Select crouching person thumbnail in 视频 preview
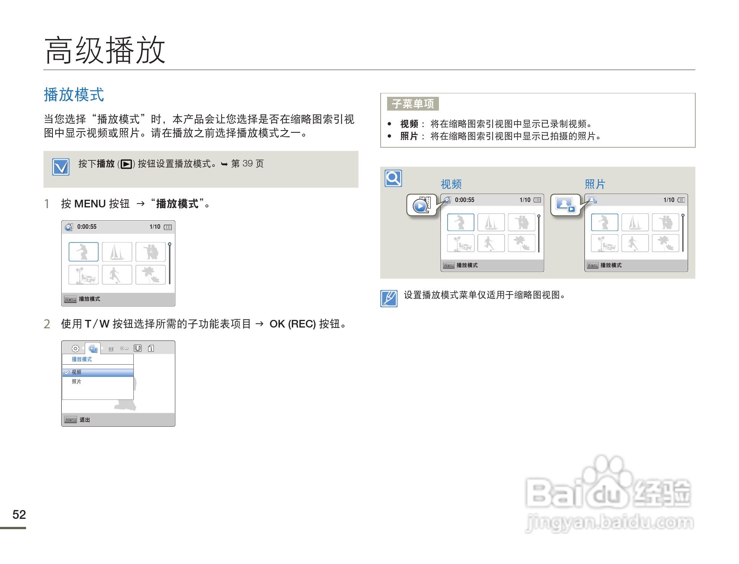 pyautogui.click(x=461, y=222)
